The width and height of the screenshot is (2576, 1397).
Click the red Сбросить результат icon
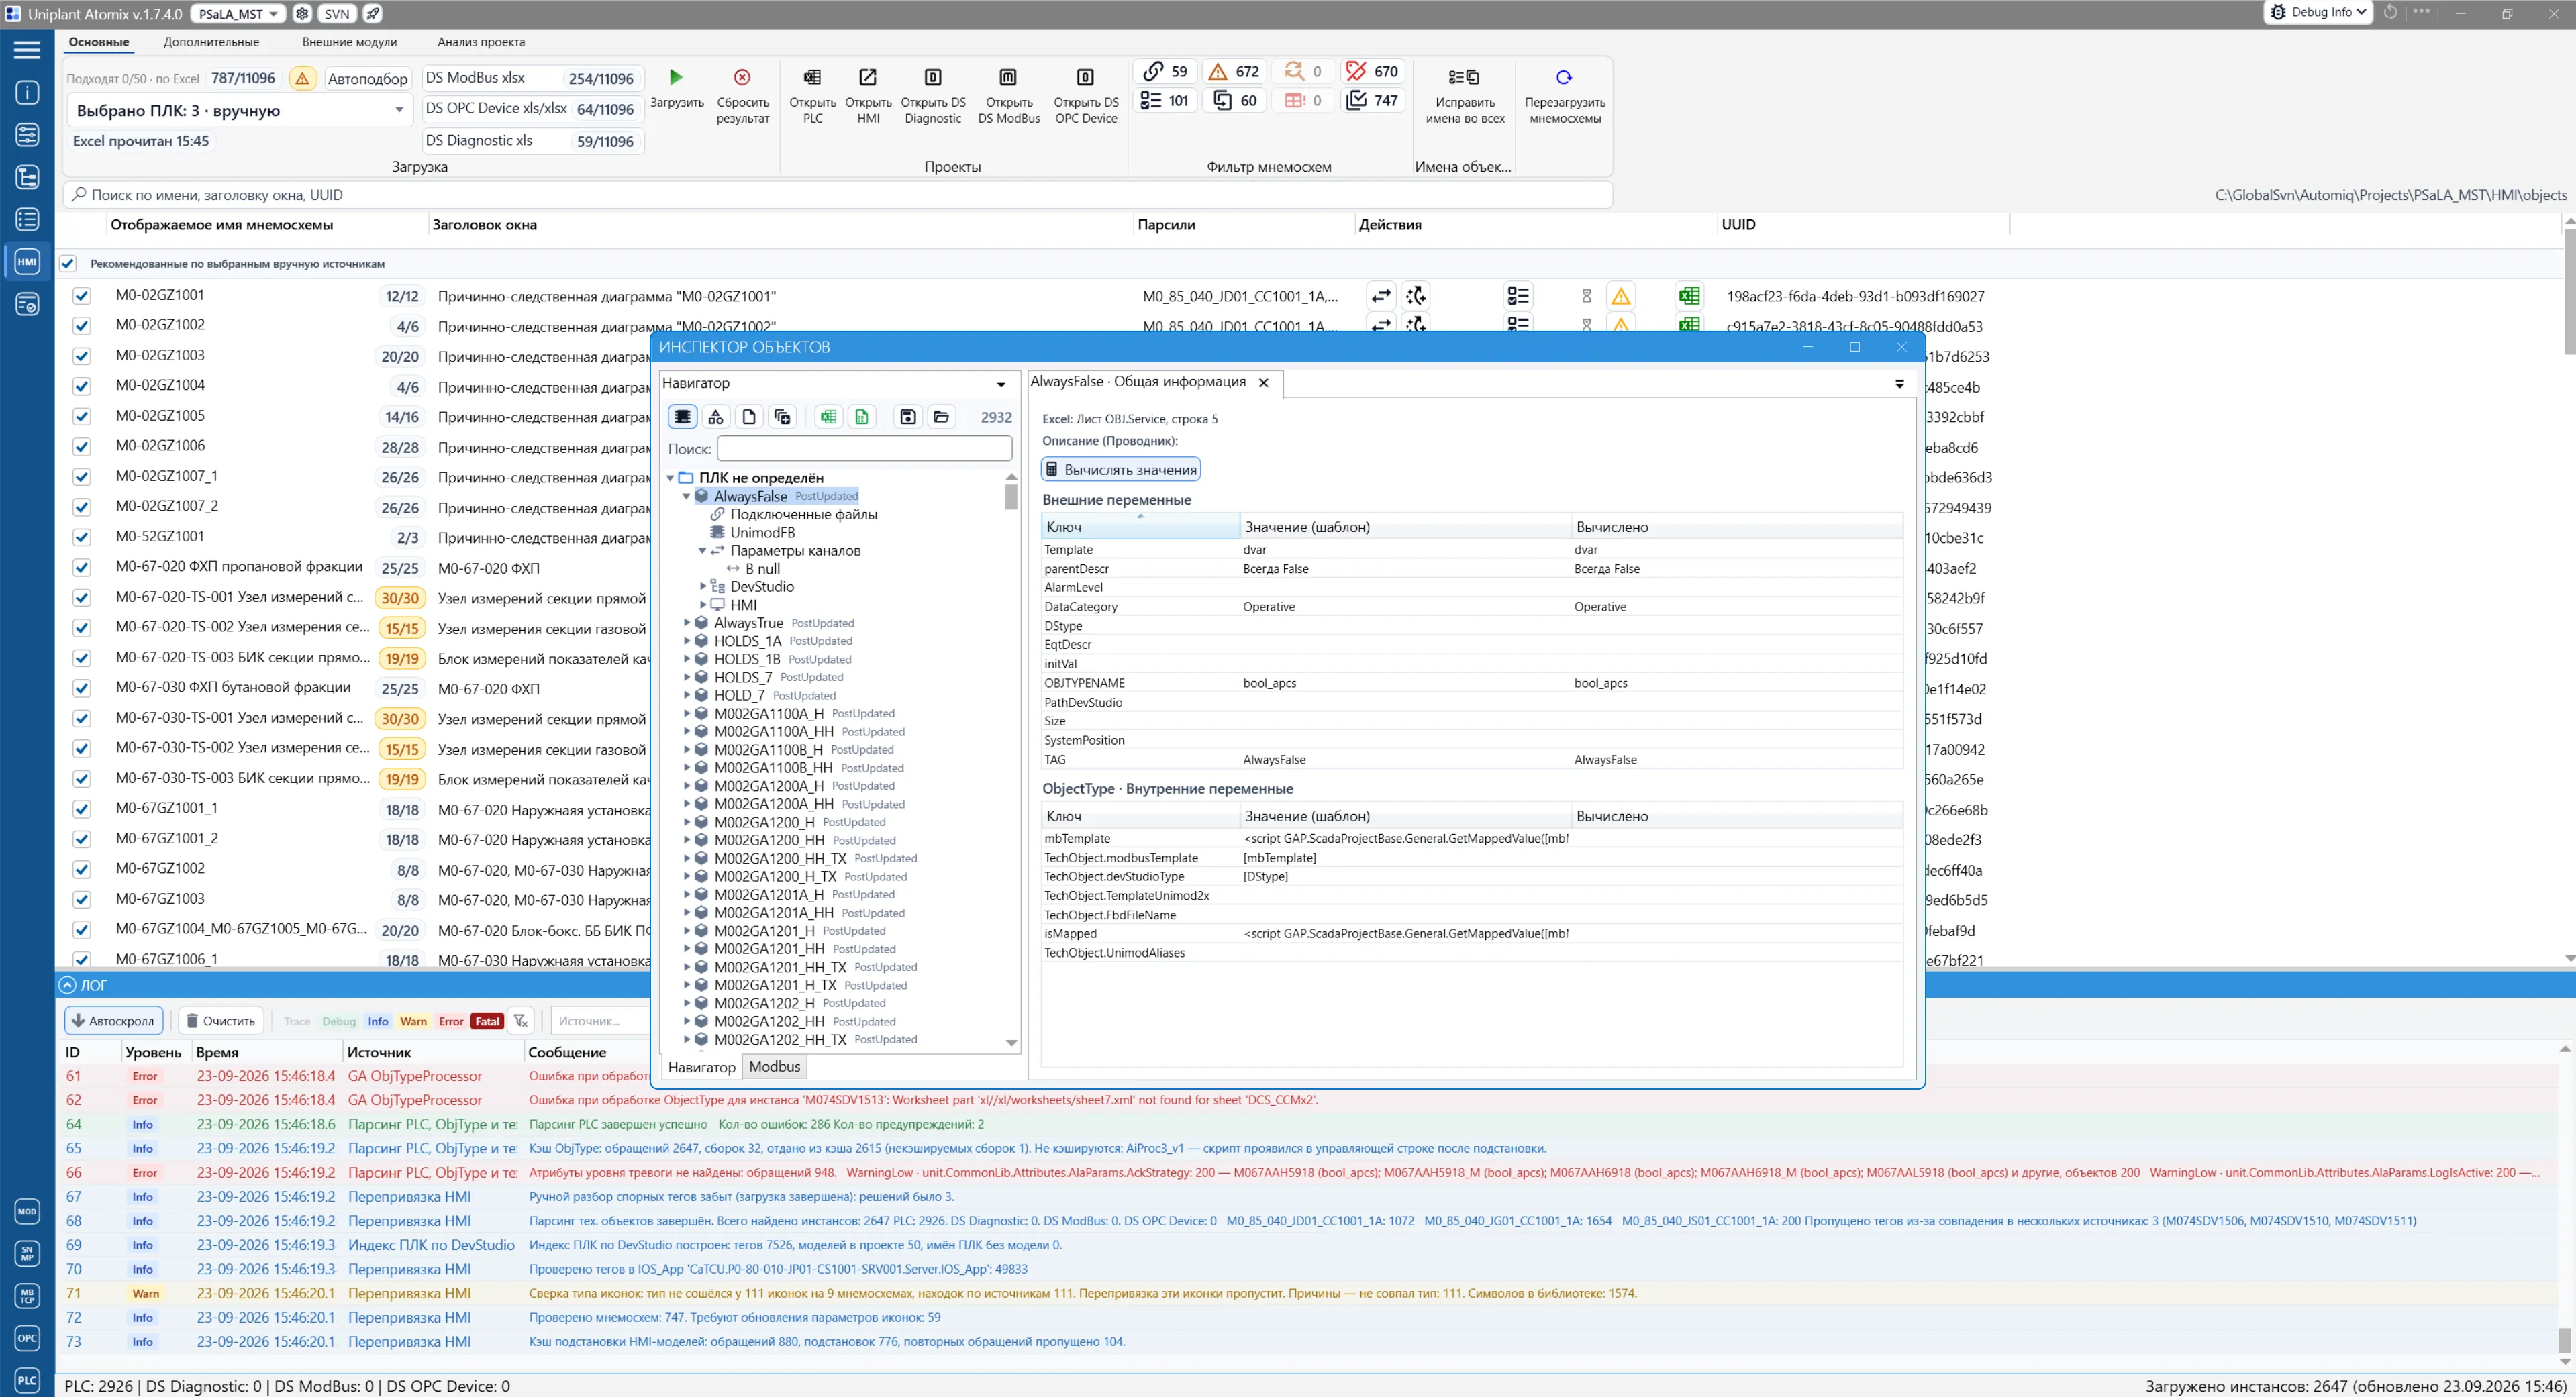pos(742,77)
